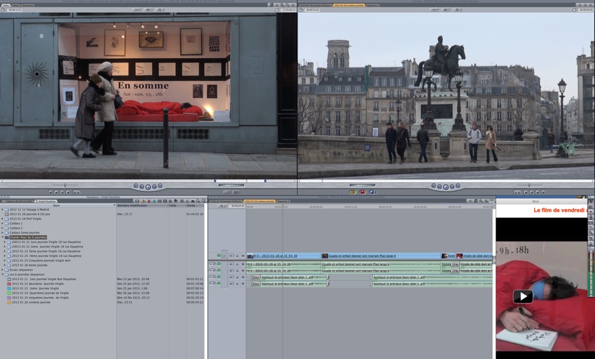
Task: Play the clip in the Viewer window
Action: click(x=148, y=187)
